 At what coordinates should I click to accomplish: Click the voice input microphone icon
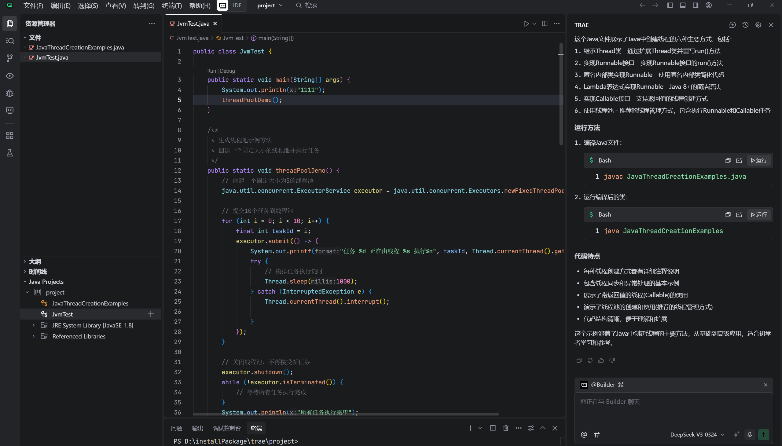click(750, 434)
